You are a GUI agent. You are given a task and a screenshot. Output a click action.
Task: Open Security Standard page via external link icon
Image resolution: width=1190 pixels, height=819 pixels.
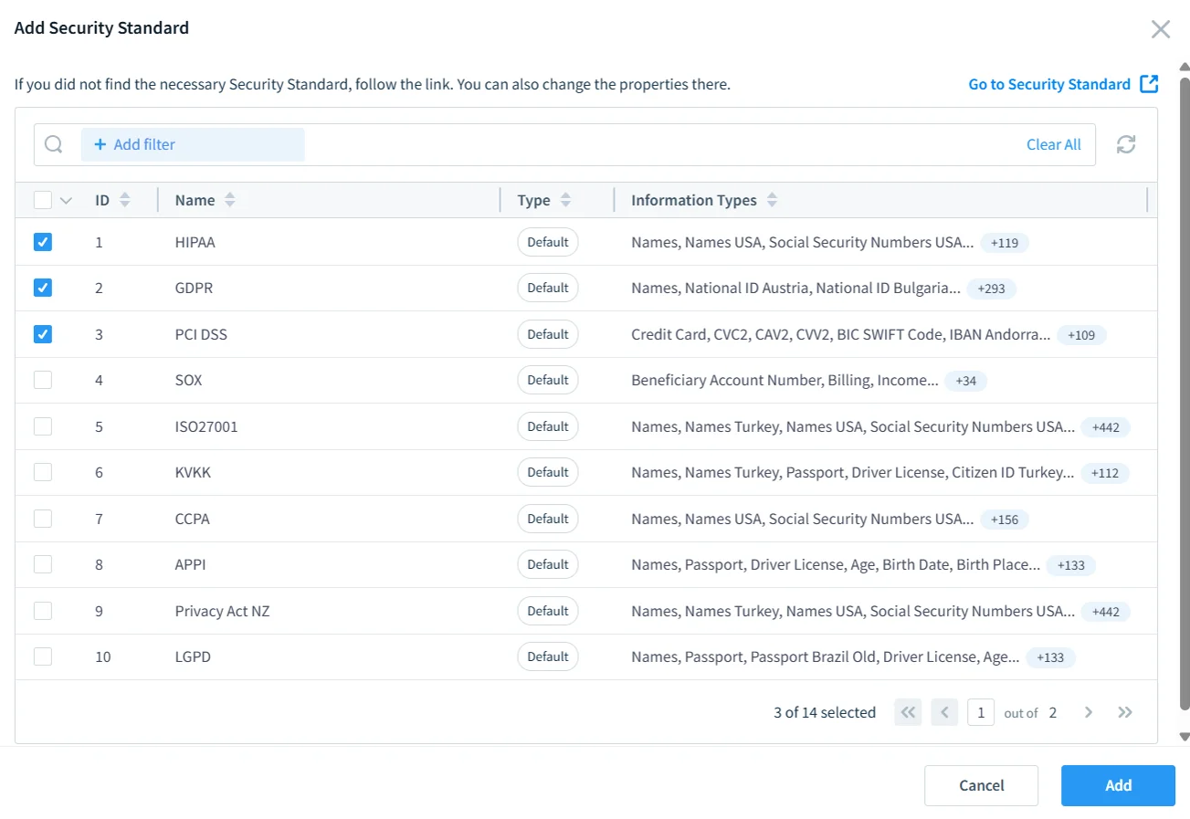click(1148, 83)
